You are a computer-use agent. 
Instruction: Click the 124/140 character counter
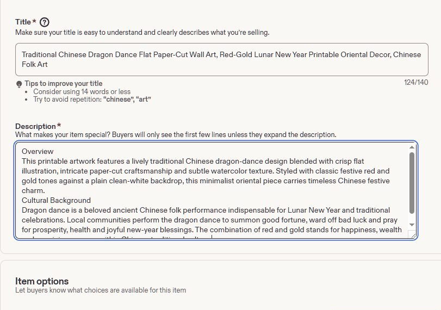416,83
